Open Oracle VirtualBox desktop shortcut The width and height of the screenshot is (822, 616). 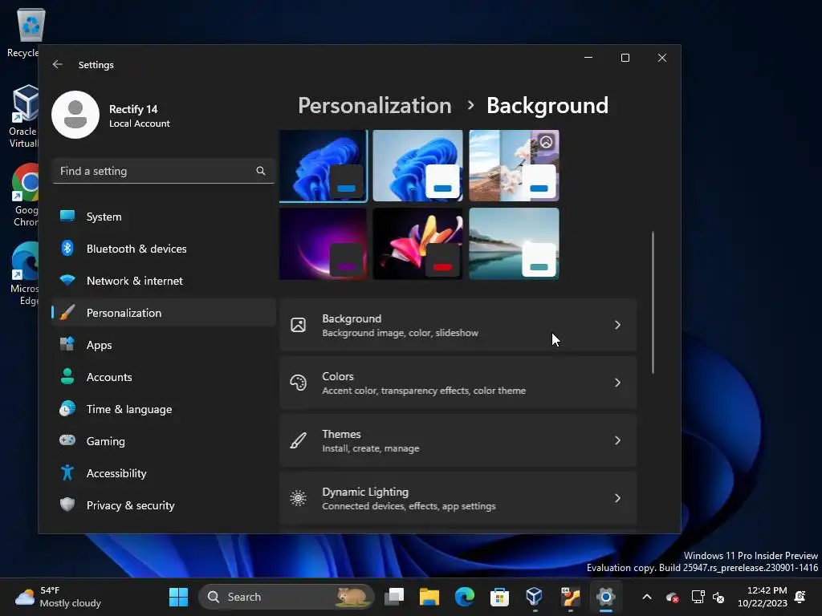[x=25, y=116]
